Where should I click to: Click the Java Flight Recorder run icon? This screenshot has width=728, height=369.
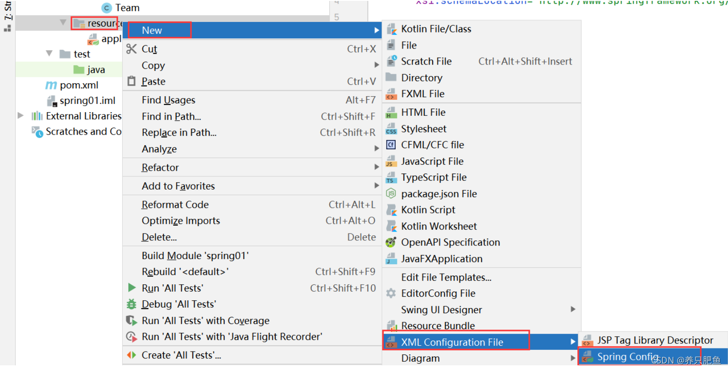pyautogui.click(x=131, y=337)
